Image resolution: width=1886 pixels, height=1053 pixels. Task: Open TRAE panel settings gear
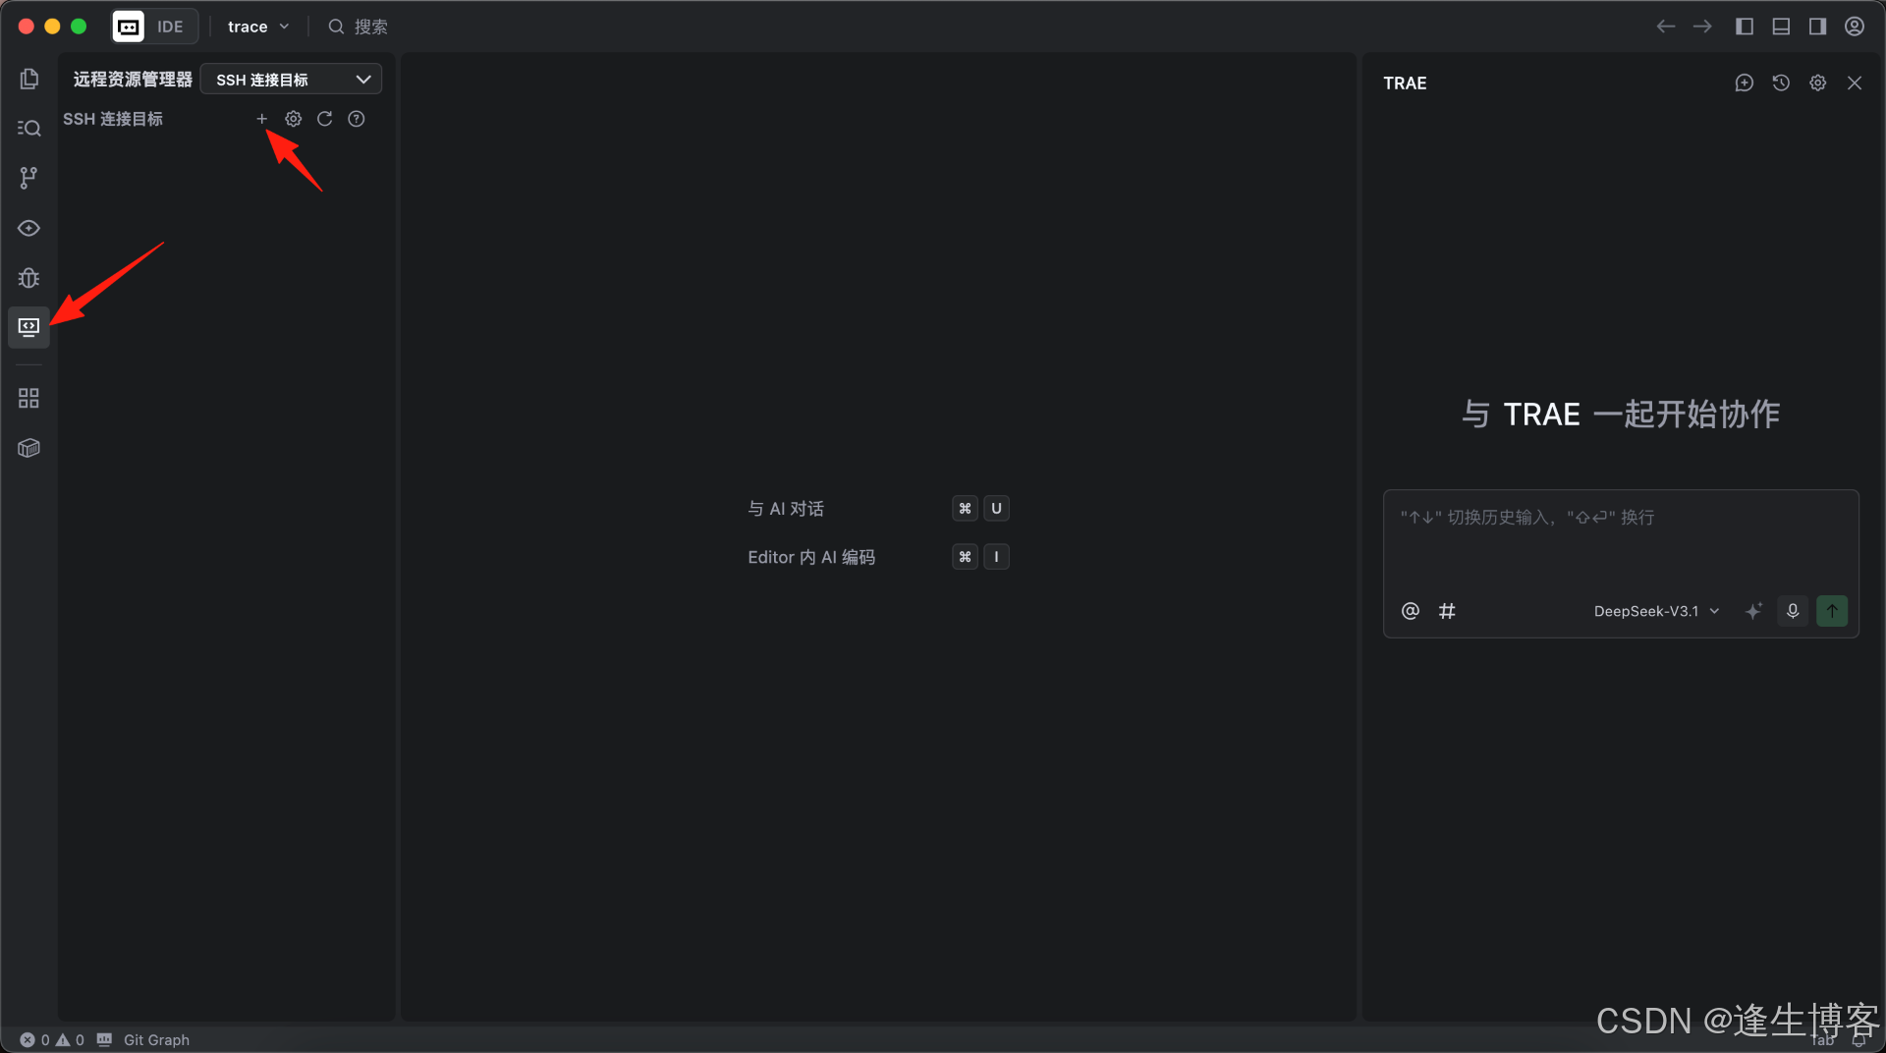(1818, 83)
